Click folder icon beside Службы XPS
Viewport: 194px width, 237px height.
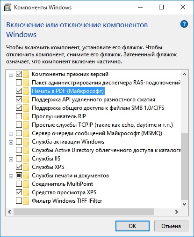point(26,167)
